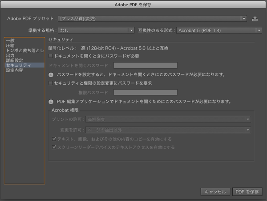Viewport: 267px width, 201px height.
Task: Click the セキュリティ section heading
Action: click(x=61, y=40)
